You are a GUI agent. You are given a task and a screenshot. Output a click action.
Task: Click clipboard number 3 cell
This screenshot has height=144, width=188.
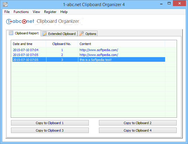tap(62, 60)
